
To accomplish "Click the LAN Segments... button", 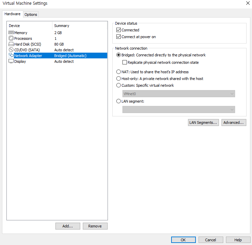I will pyautogui.click(x=203, y=123).
